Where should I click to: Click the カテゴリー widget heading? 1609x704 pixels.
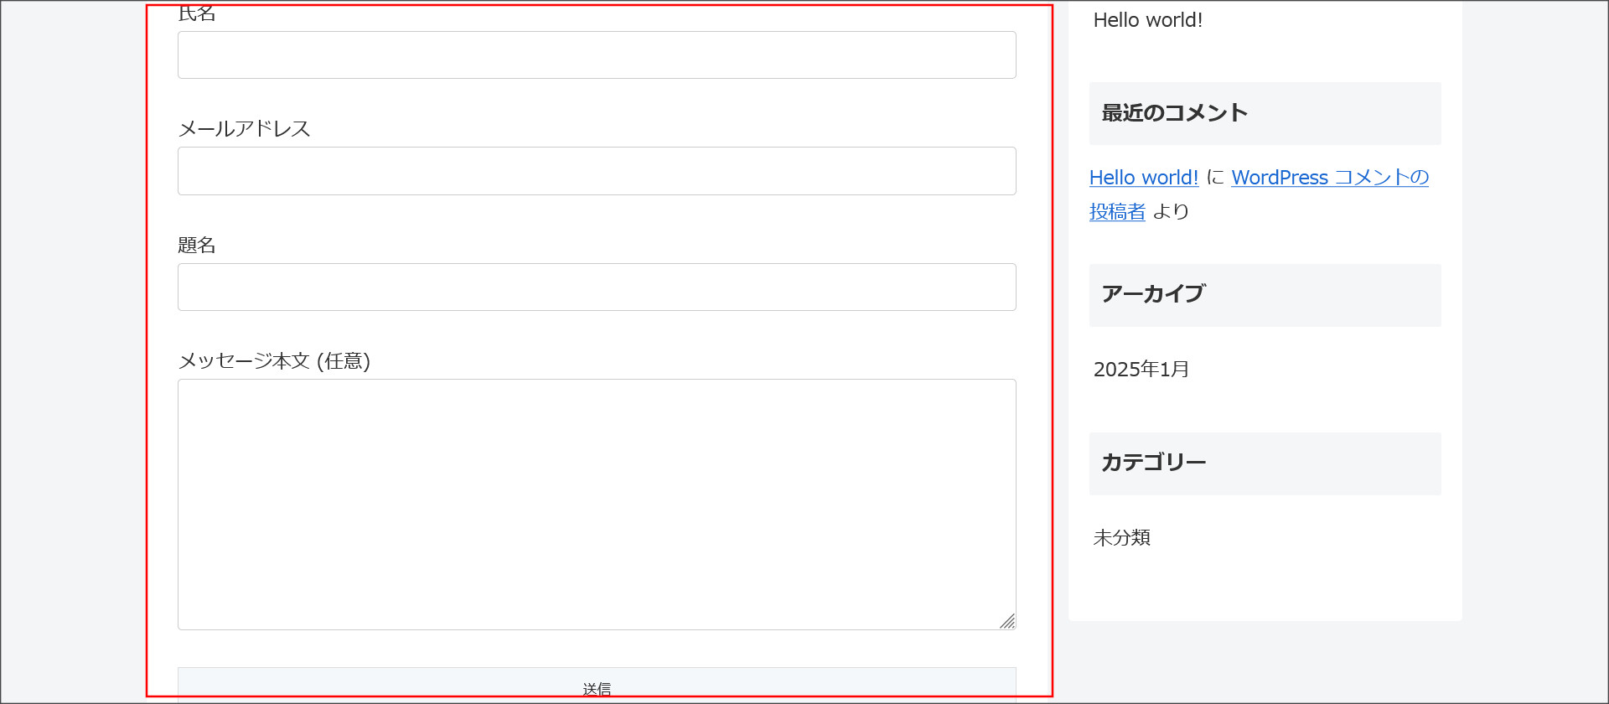click(1153, 463)
